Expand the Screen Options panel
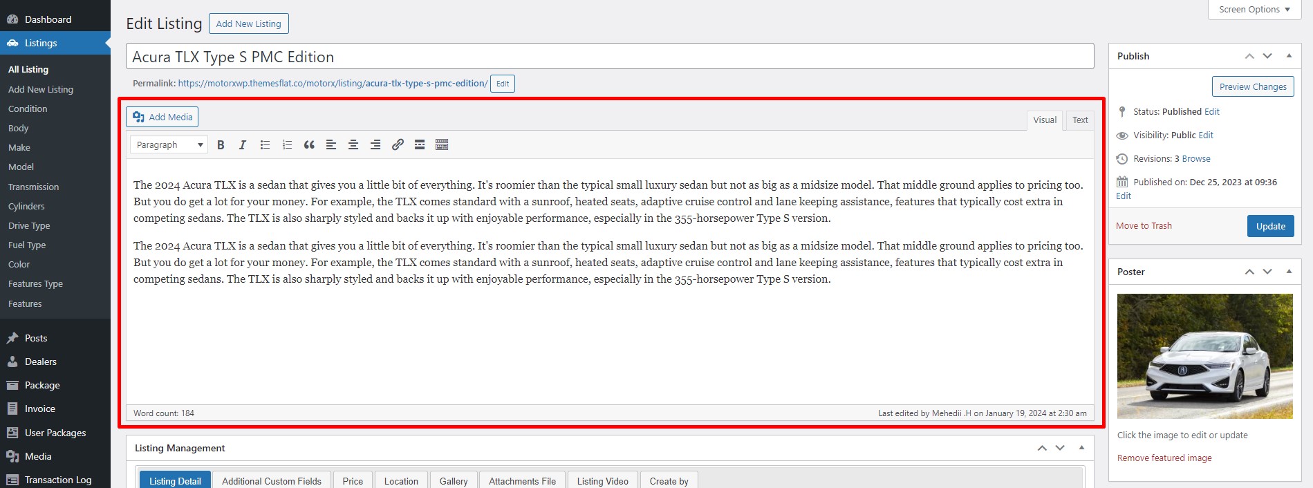 point(1254,10)
